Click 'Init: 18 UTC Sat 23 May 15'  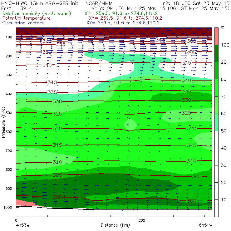click(x=195, y=3)
